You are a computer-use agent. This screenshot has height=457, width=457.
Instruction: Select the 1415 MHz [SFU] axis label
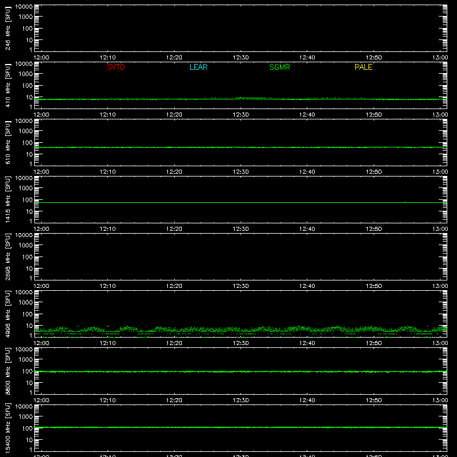[7, 199]
